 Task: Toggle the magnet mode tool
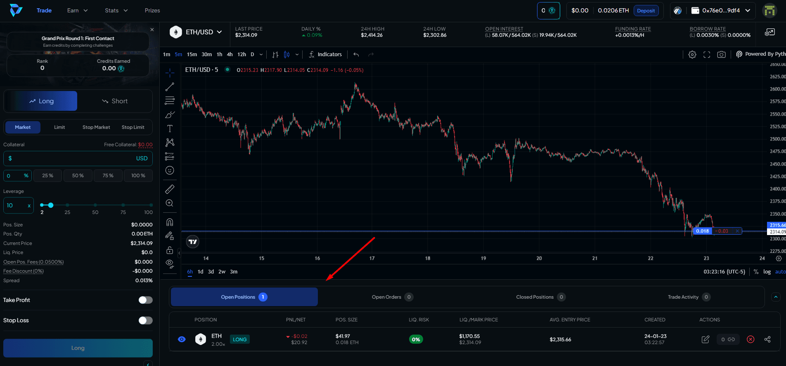click(170, 222)
